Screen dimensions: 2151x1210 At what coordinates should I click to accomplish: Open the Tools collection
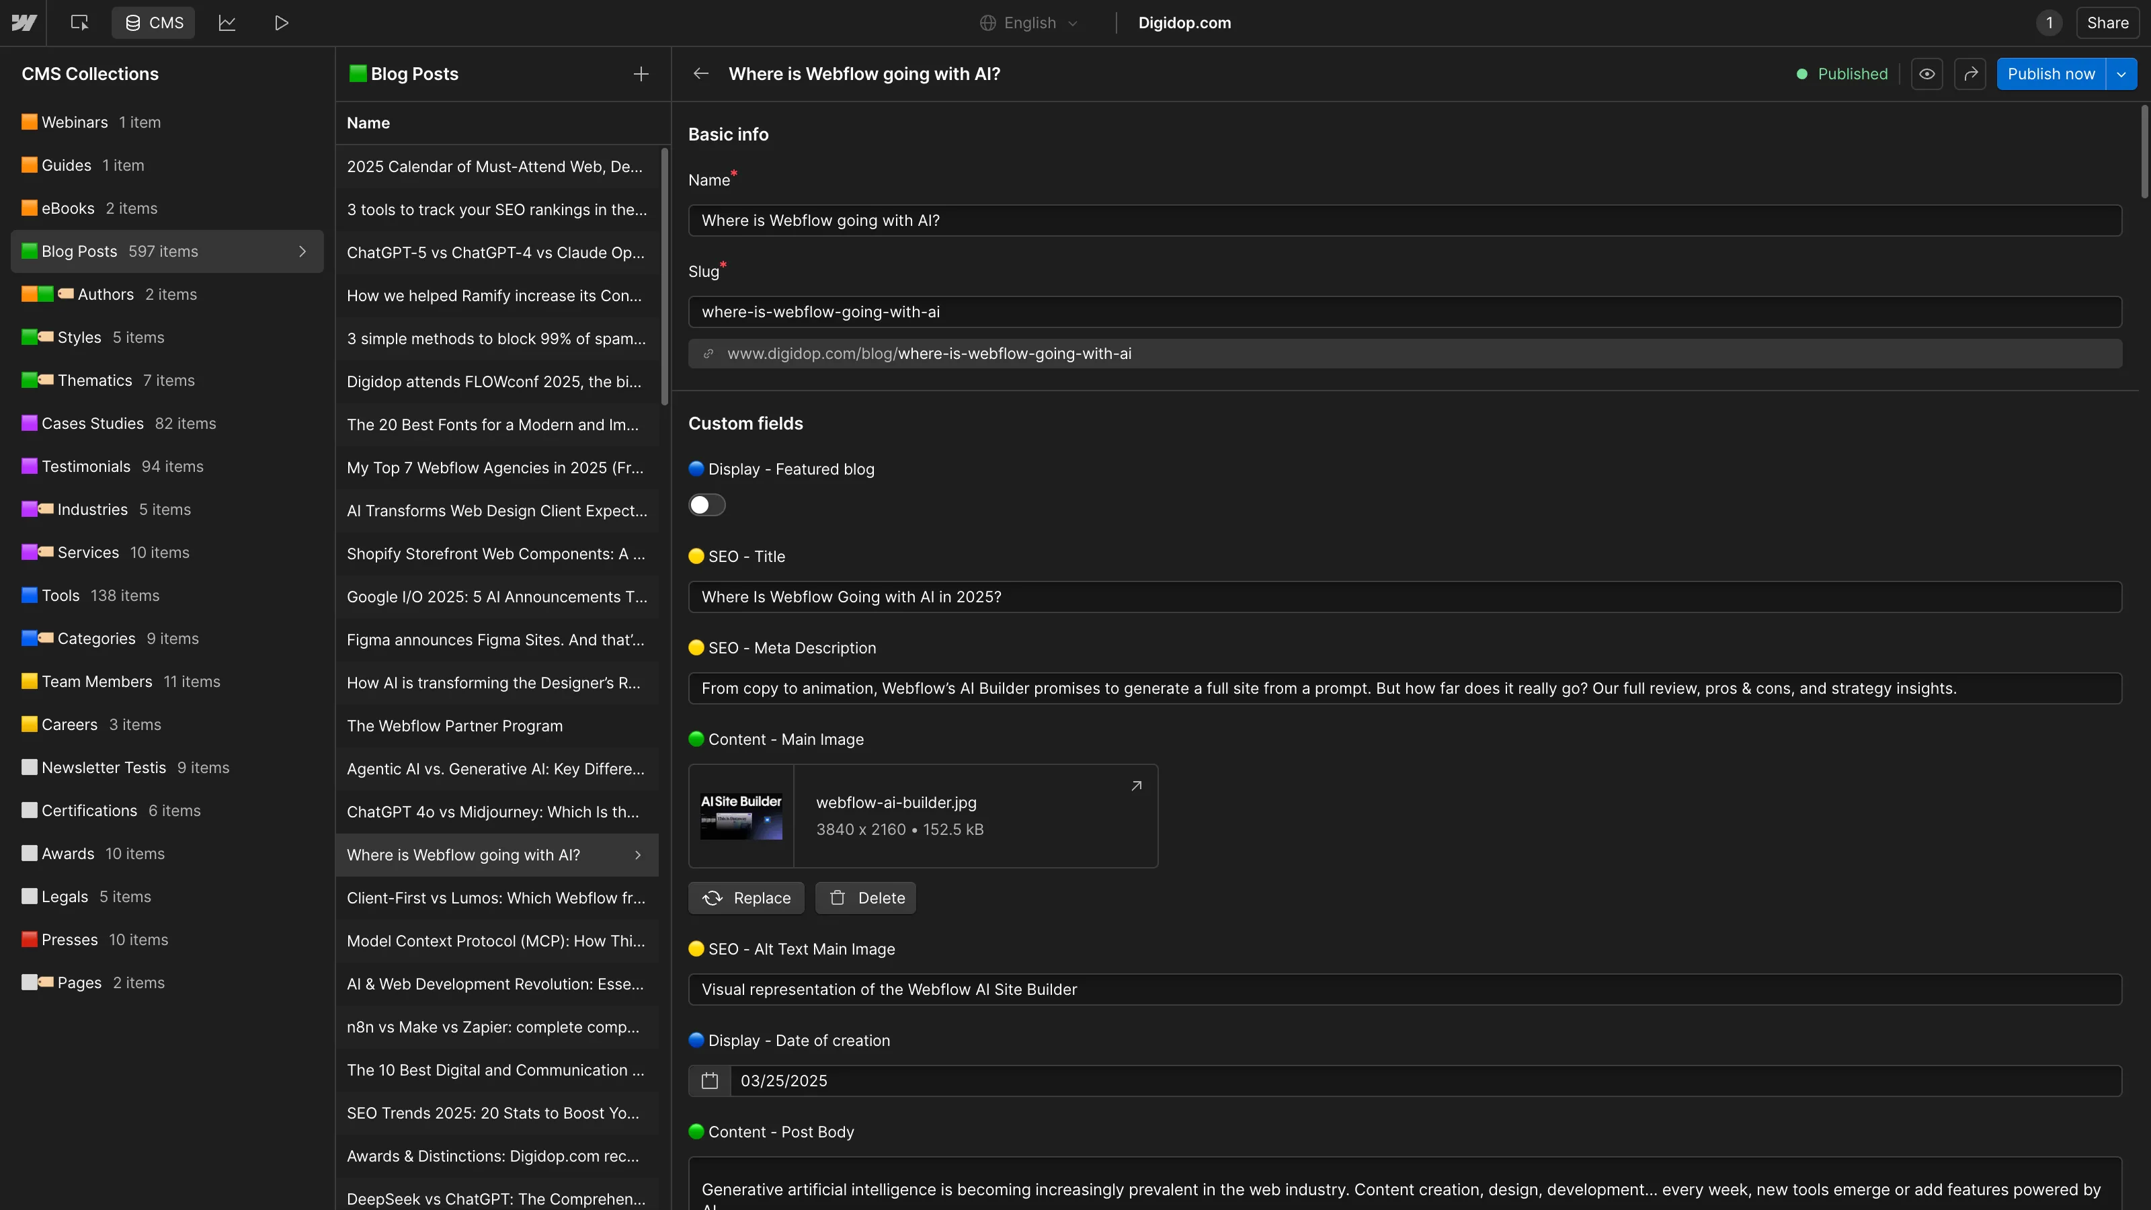coord(167,596)
